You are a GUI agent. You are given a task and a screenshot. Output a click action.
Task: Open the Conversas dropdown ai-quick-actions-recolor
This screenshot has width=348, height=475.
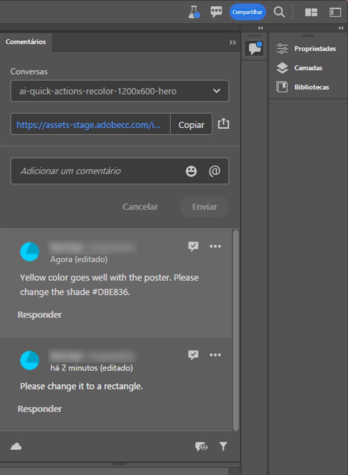(120, 91)
